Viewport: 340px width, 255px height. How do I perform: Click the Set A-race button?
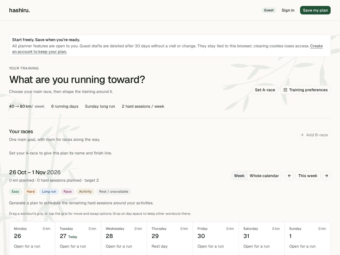265,90
